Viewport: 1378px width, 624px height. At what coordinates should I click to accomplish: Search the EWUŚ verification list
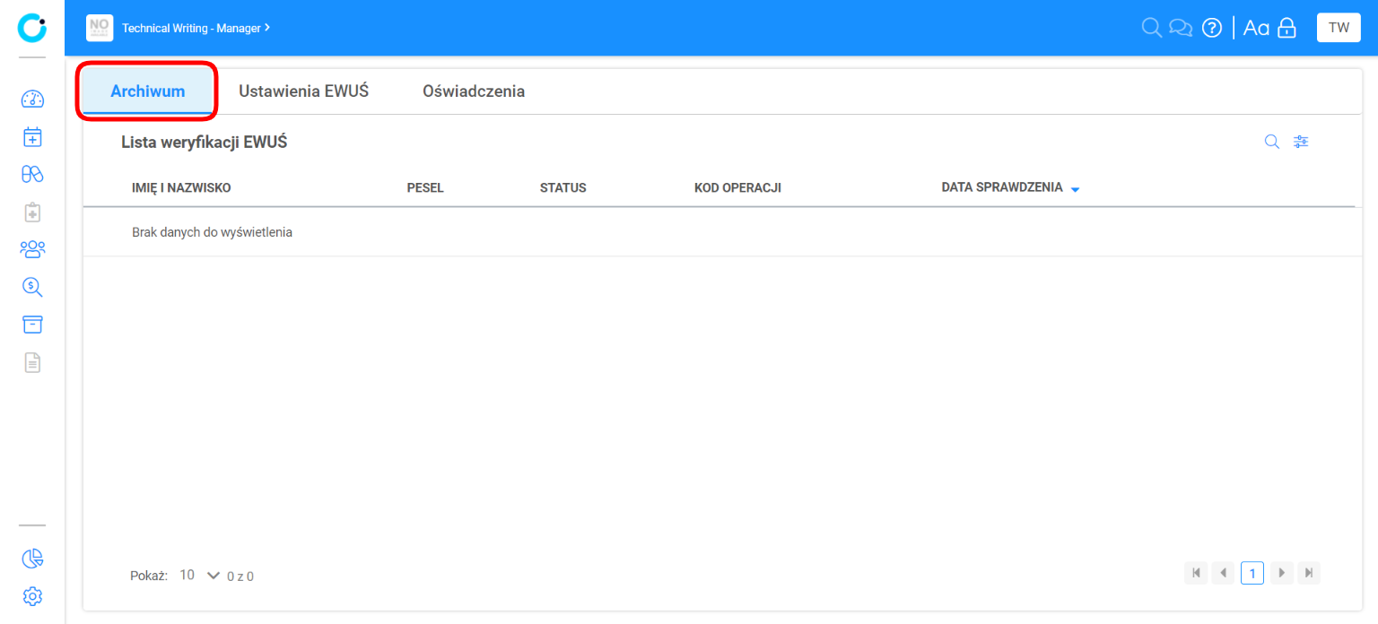pos(1271,142)
